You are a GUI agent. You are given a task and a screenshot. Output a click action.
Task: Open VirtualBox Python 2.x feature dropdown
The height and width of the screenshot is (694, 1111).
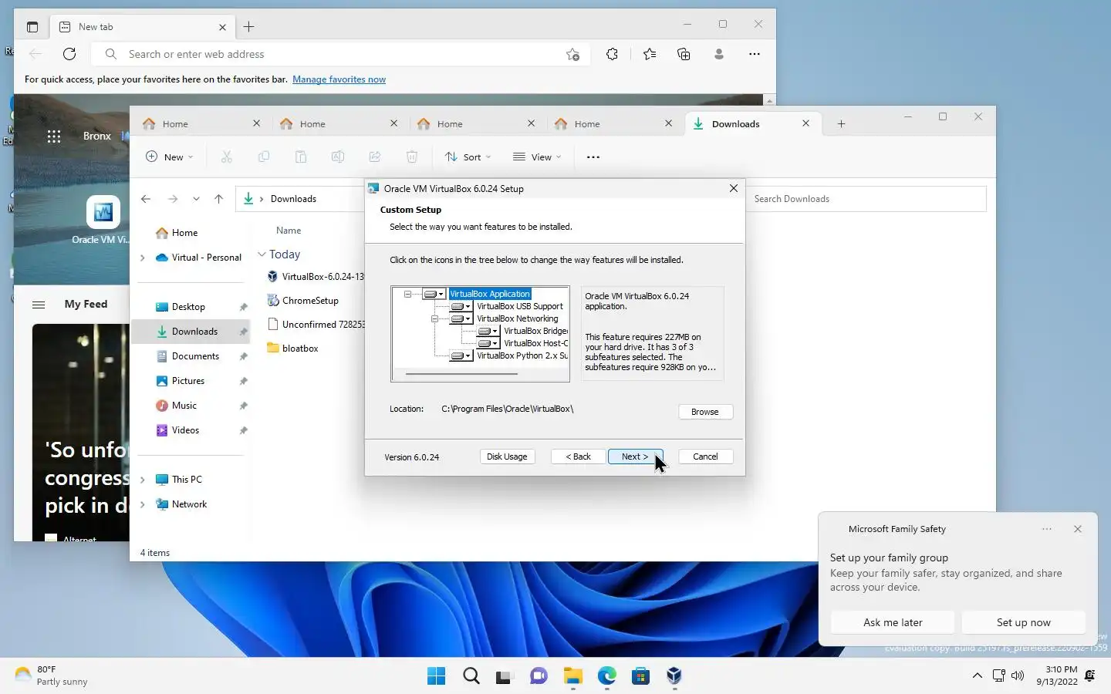coord(461,355)
